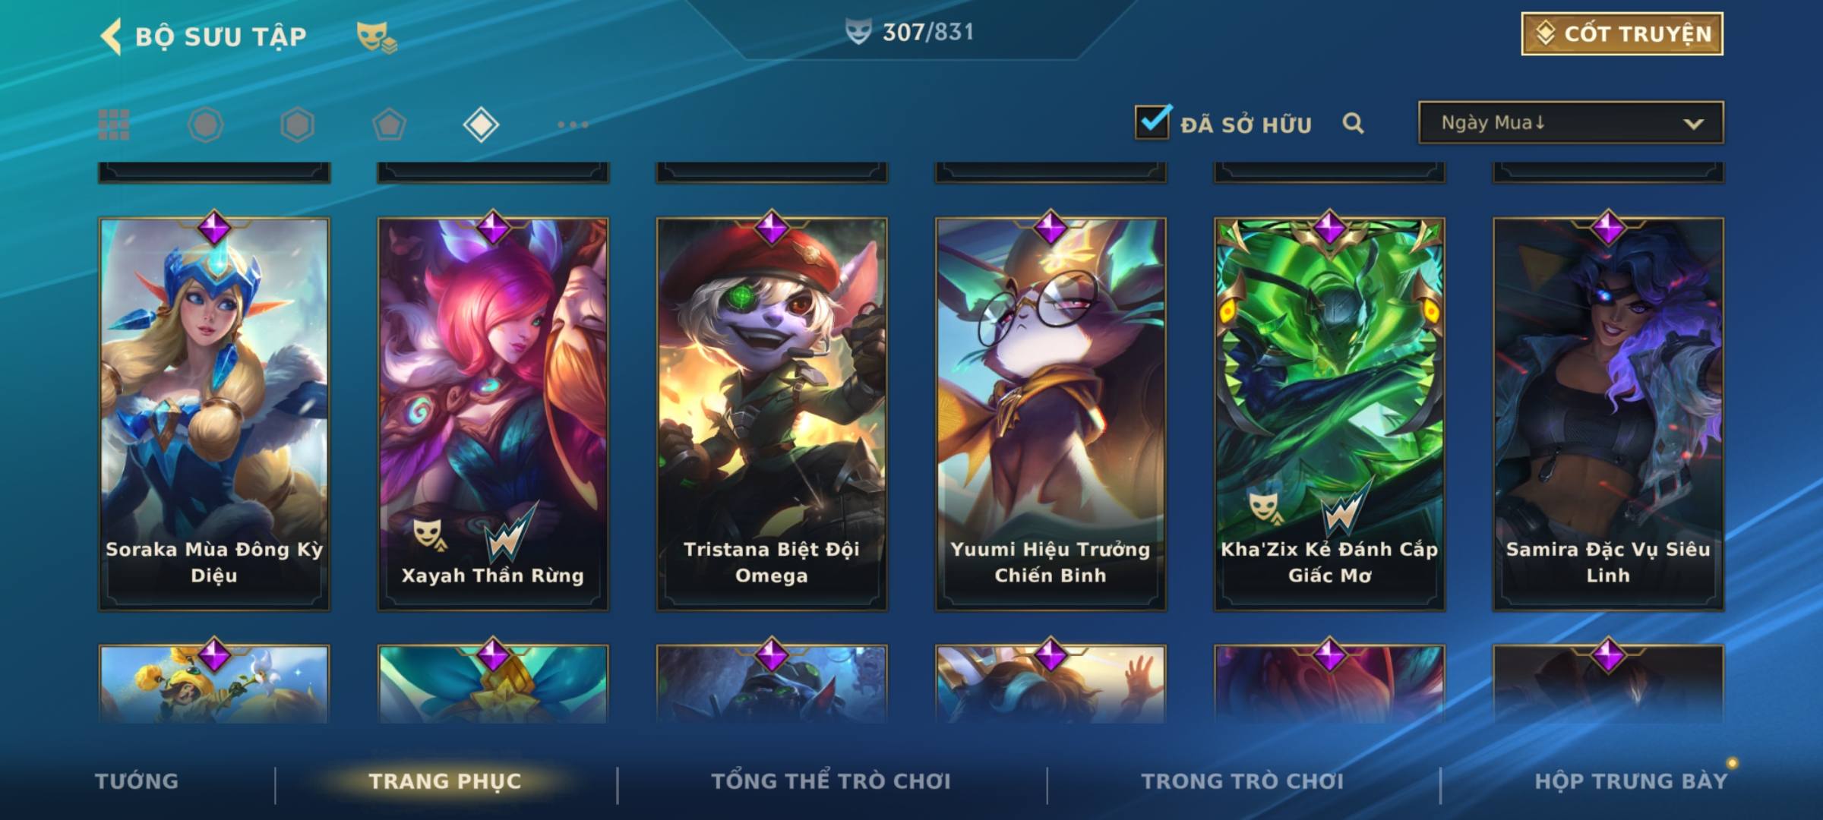This screenshot has width=1823, height=820.
Task: Select the grid view filter icon
Action: pyautogui.click(x=114, y=125)
